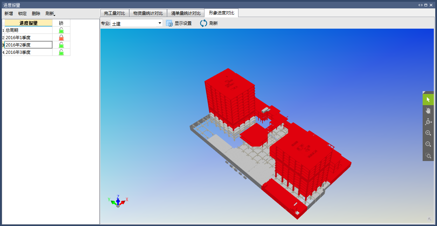Toggle the lock for 2016年3季度 row
The height and width of the screenshot is (226, 437).
click(61, 52)
